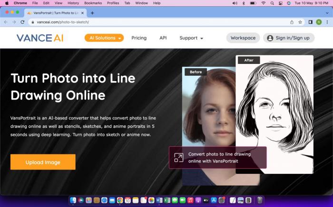333x207 pixels.
Task: Open Microsoft Word from the Dock
Action: click(159, 200)
